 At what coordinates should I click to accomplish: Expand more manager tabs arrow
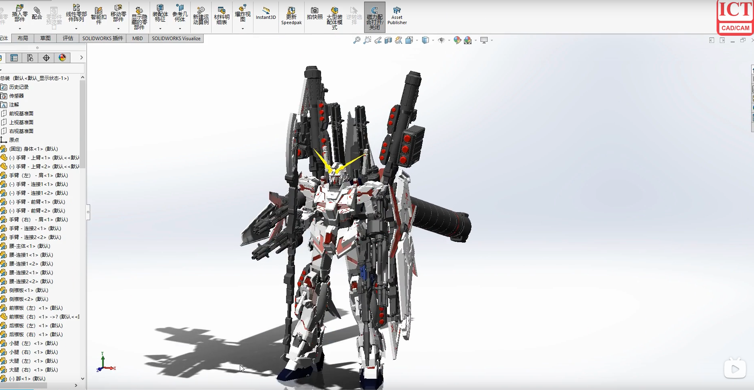tap(81, 58)
